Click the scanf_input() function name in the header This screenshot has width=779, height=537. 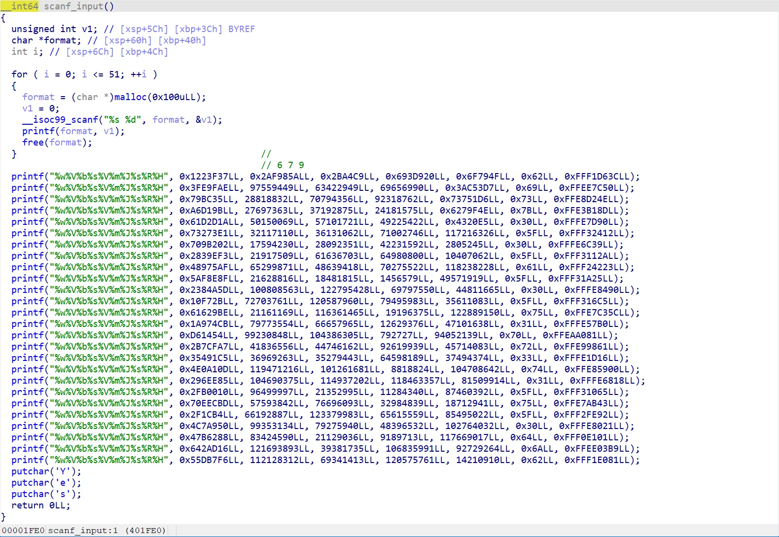coord(79,6)
